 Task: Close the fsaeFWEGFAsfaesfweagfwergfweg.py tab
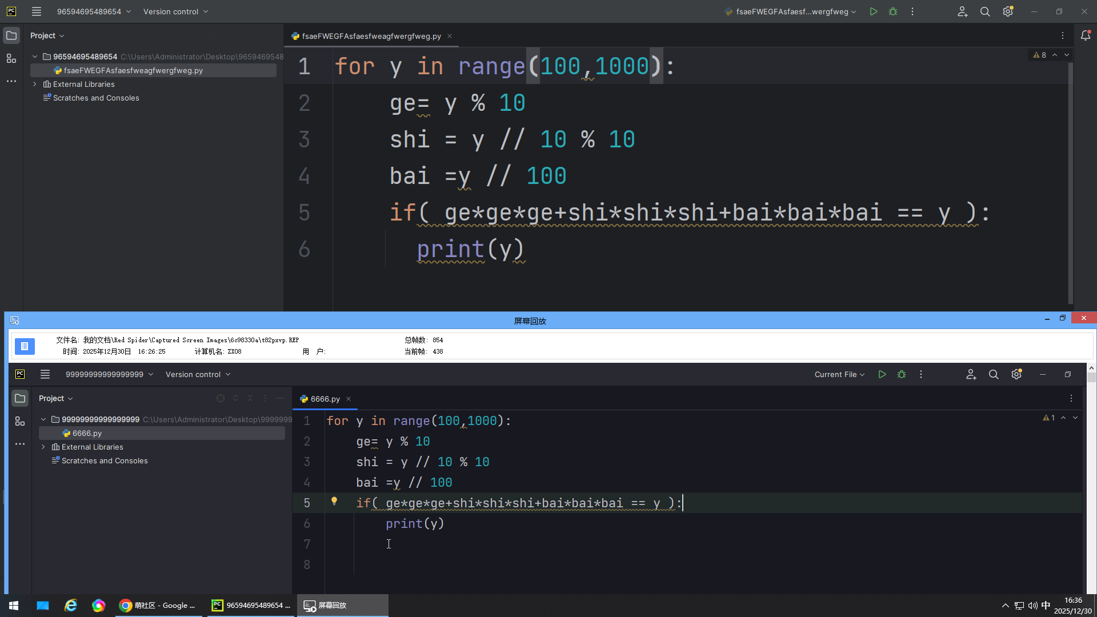[x=450, y=36]
